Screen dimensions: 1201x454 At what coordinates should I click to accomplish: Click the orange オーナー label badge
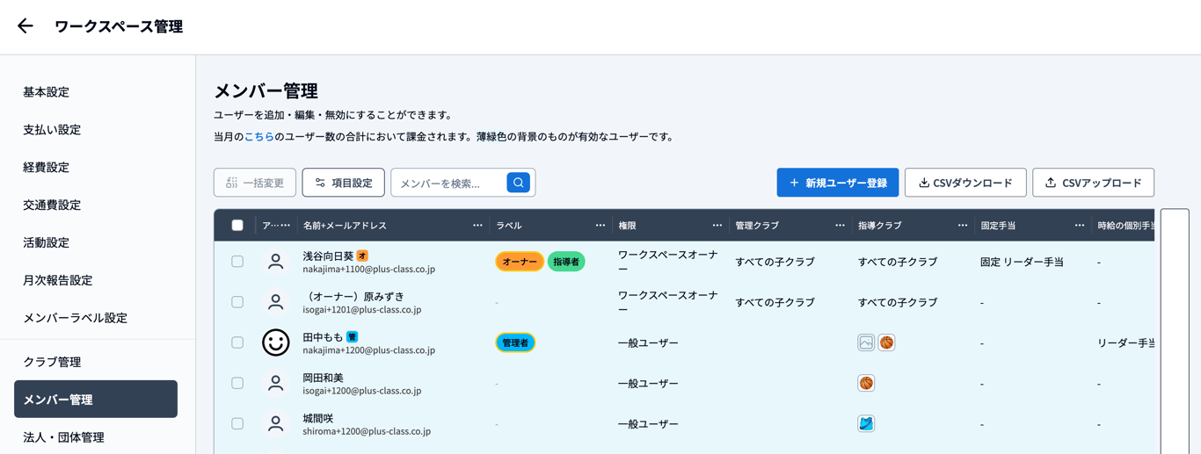pyautogui.click(x=519, y=262)
